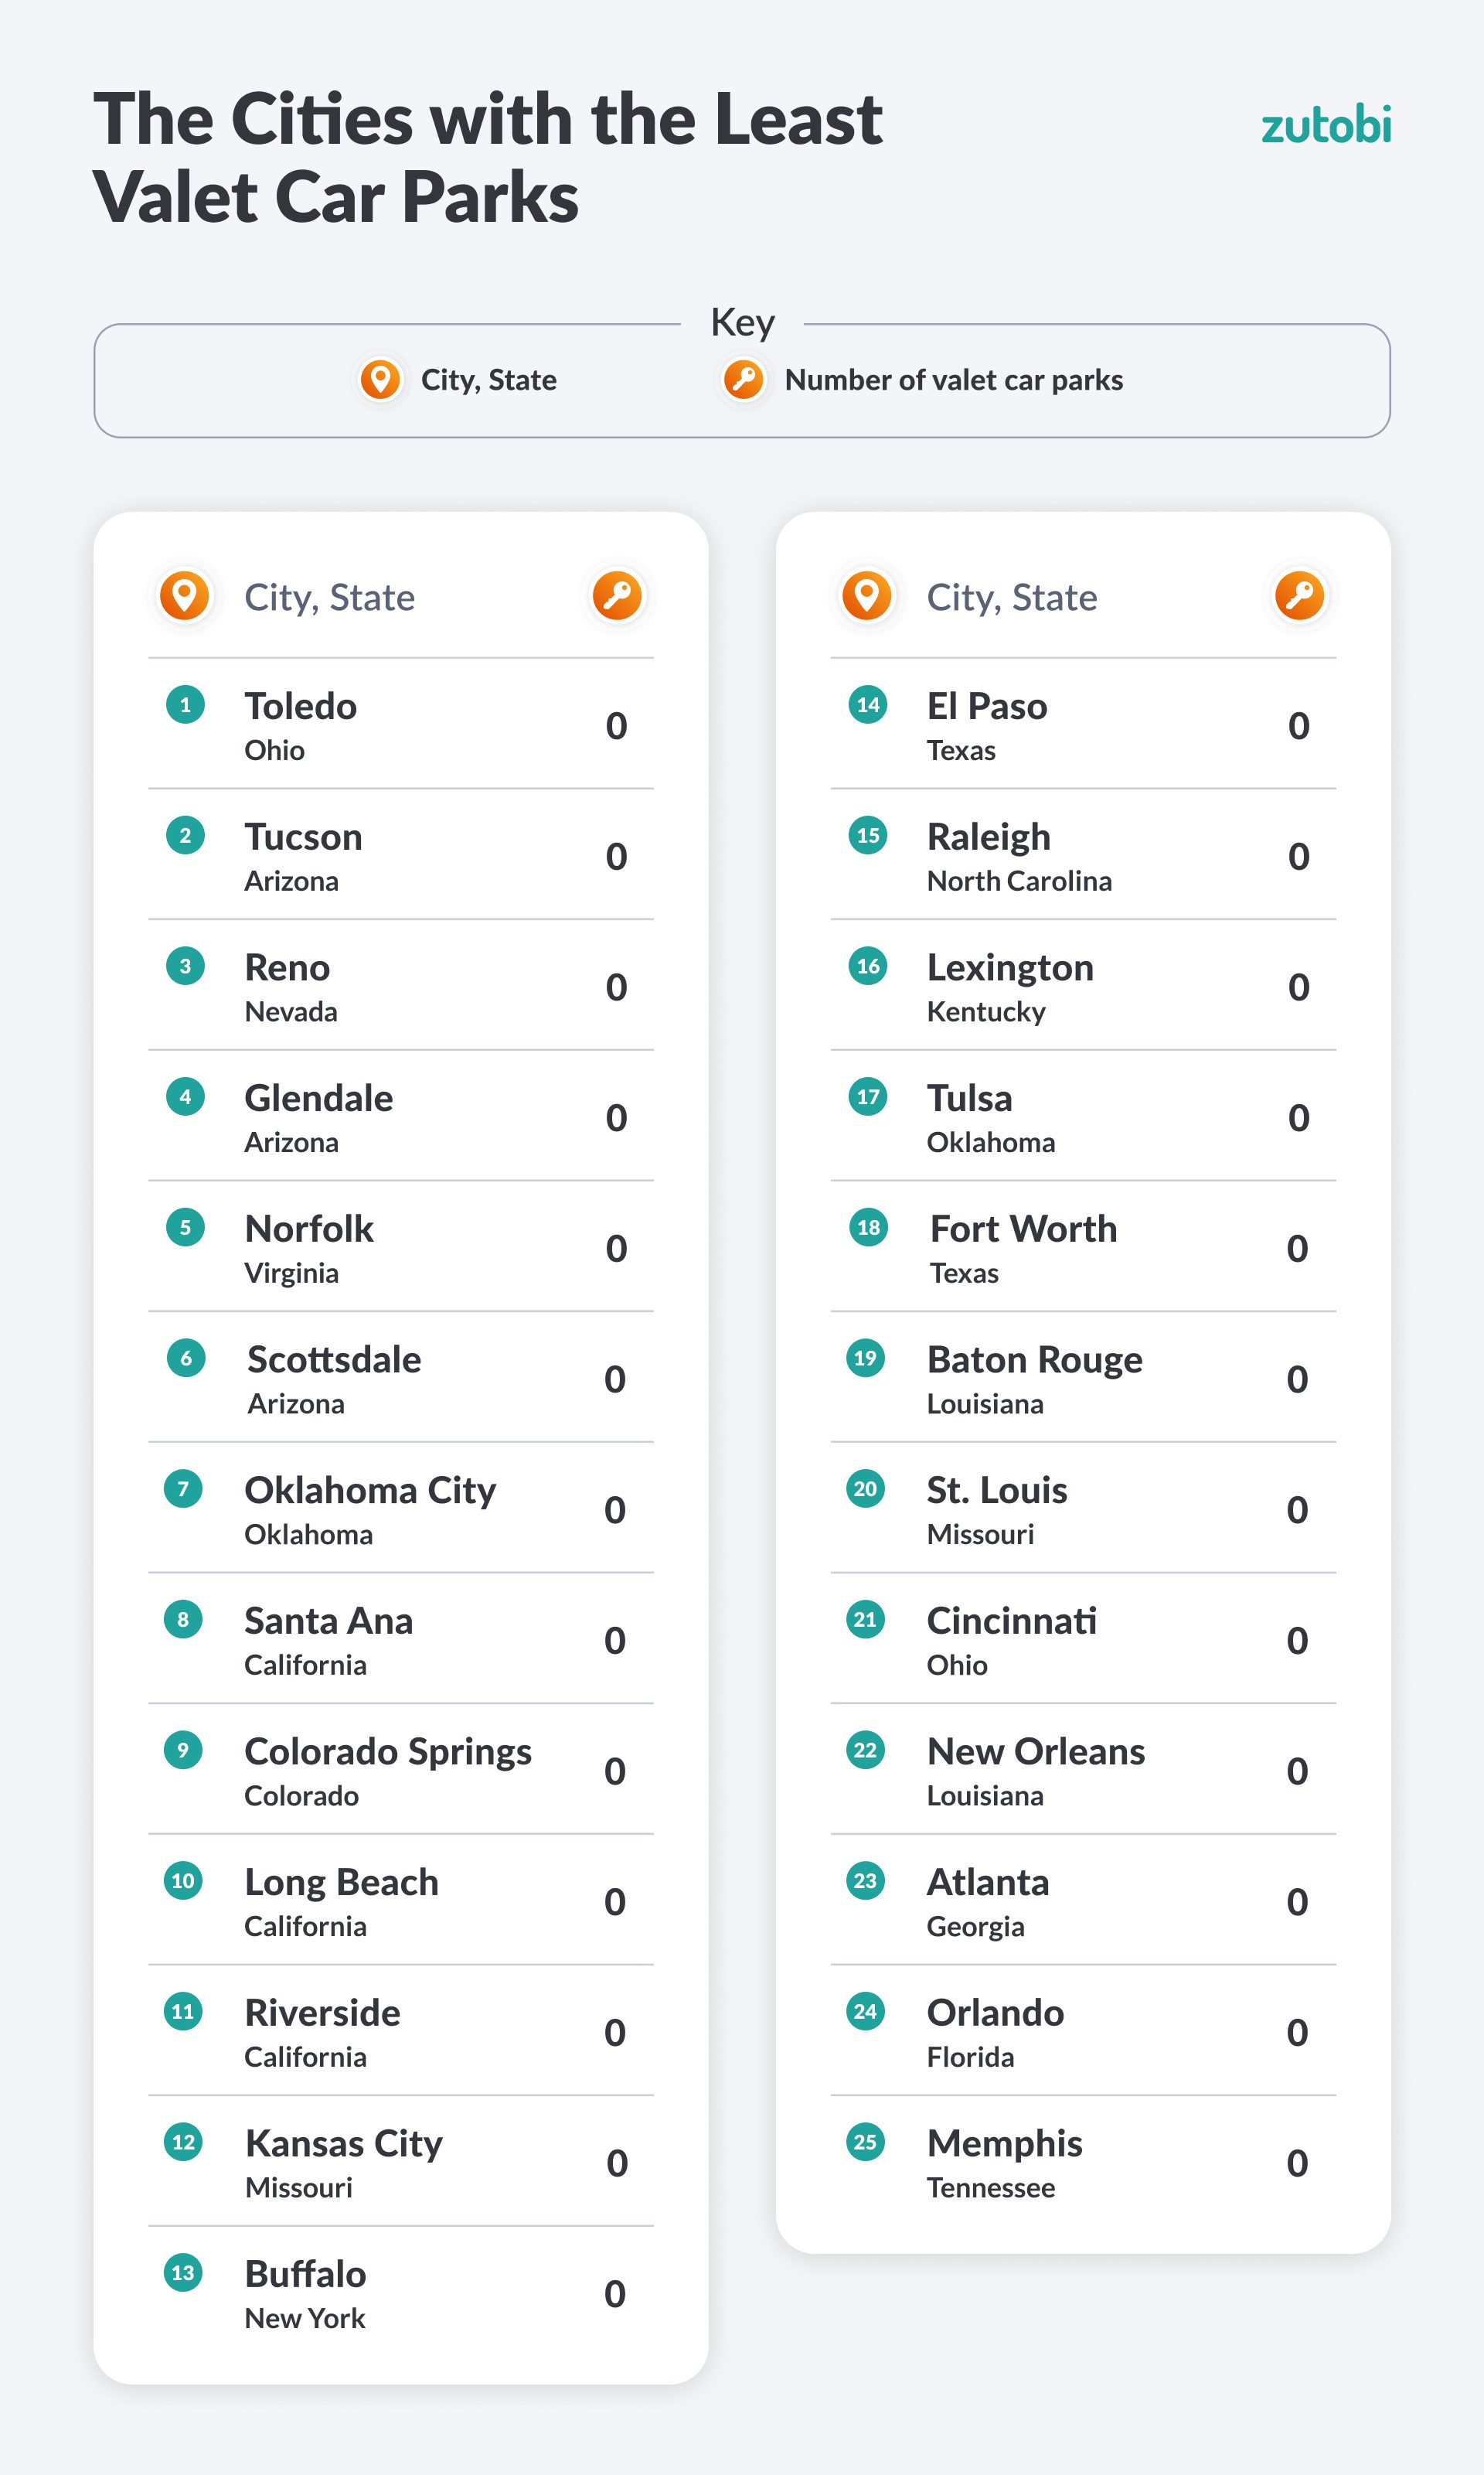Viewport: 1484px width, 2475px height.
Task: Select the Tucson city name
Action: point(303,837)
